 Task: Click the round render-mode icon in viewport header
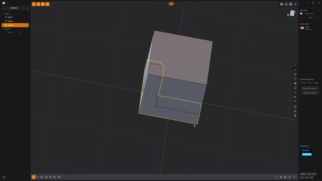pos(295,4)
